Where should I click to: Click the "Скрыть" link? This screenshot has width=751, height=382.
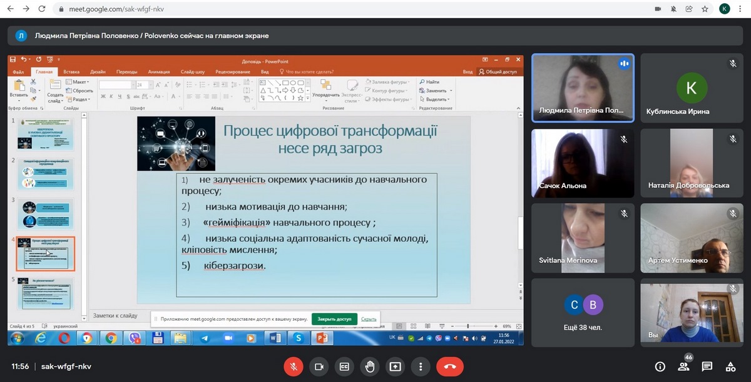click(x=369, y=319)
